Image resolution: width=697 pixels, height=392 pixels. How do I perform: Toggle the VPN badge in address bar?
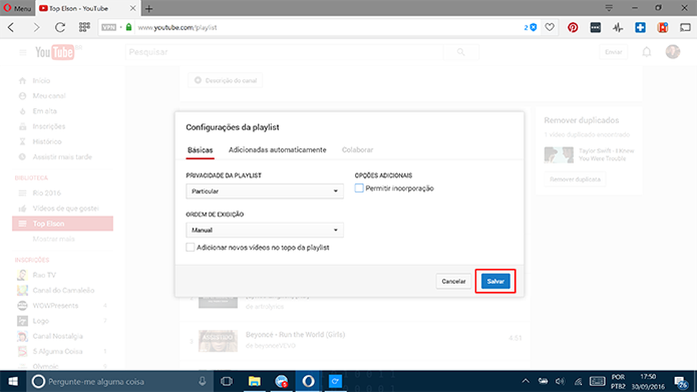tap(108, 28)
